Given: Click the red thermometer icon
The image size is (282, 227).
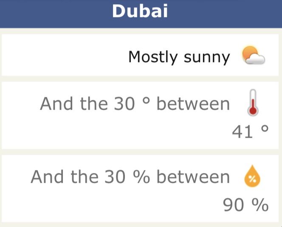Looking at the screenshot, I should click(253, 102).
